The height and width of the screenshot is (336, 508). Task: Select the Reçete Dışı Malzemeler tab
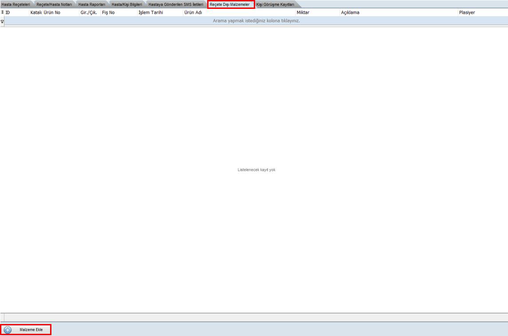tap(230, 4)
